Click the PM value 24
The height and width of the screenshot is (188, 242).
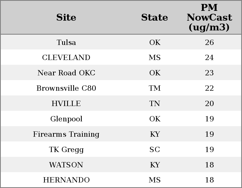coord(209,58)
